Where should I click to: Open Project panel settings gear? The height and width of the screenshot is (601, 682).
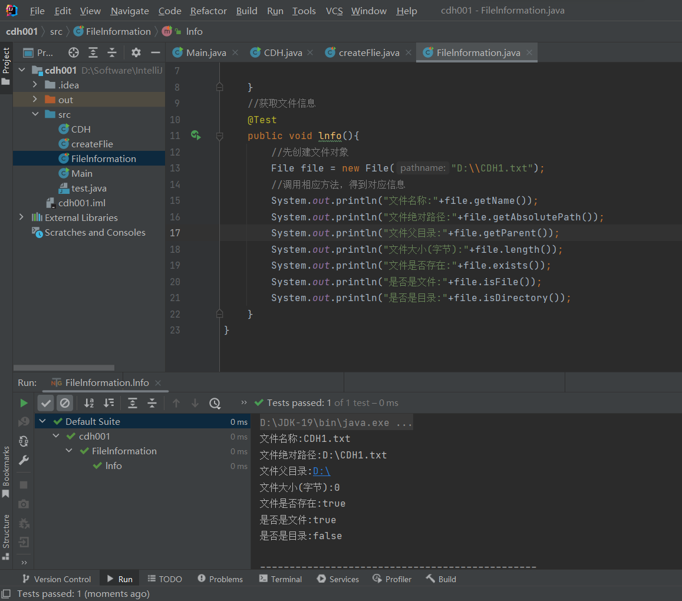[x=136, y=52]
